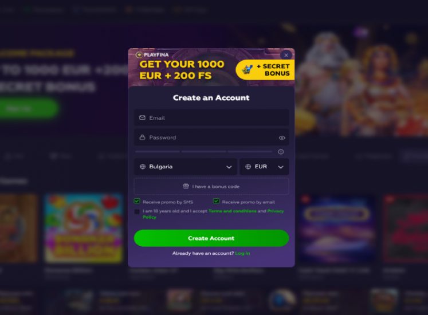Open the Terms and conditions link
Viewport: 428px width, 315px height.
coord(232,211)
